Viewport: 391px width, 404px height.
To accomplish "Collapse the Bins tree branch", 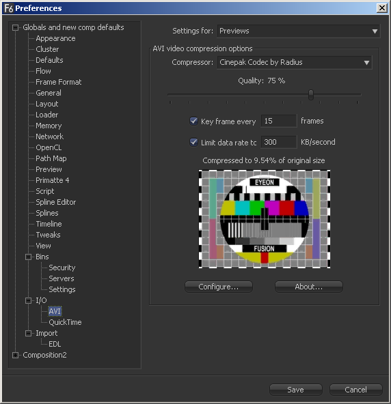I will pyautogui.click(x=29, y=257).
